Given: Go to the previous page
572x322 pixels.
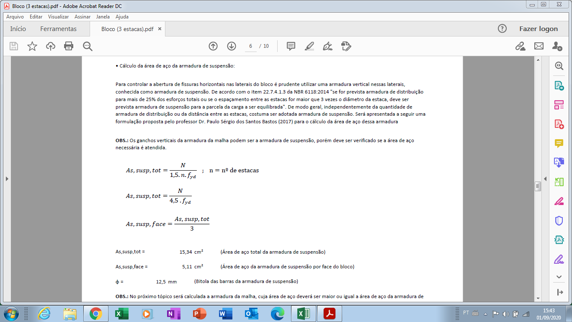Looking at the screenshot, I should coord(213,46).
